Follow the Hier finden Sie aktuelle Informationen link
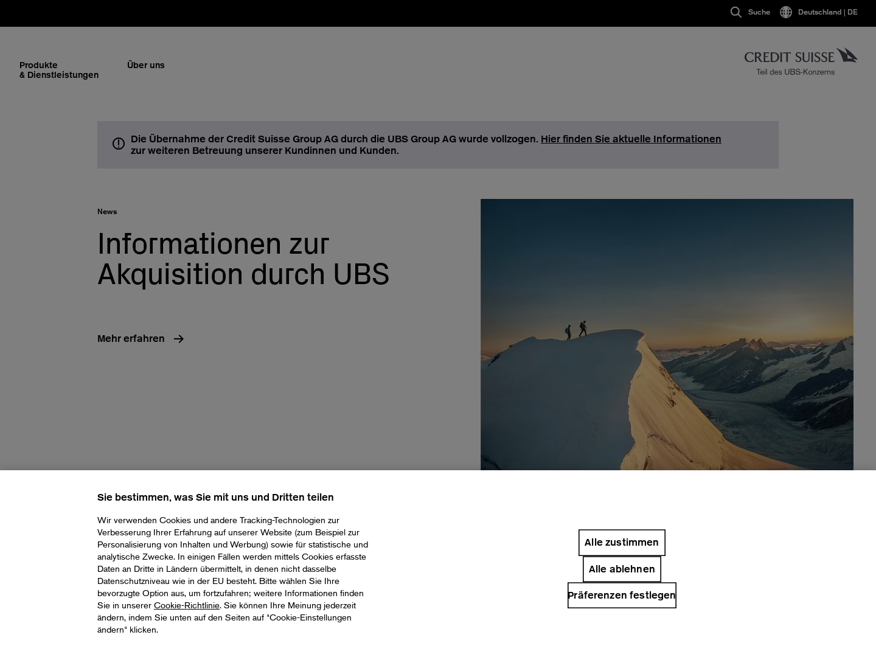Screen dimensions: 876x657 pos(631,139)
